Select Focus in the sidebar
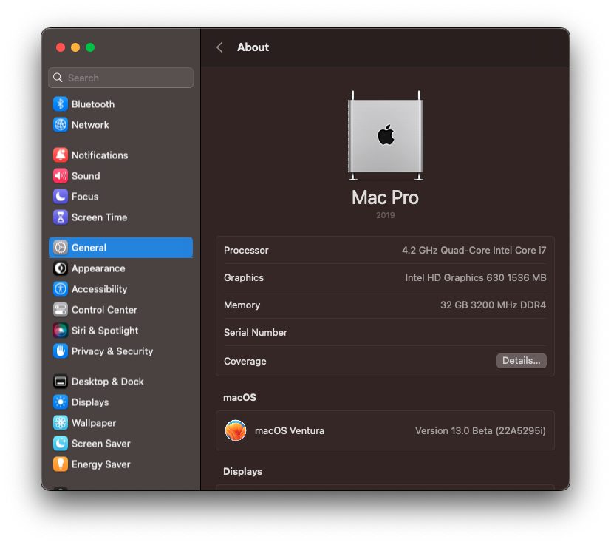This screenshot has width=611, height=545. (x=121, y=196)
